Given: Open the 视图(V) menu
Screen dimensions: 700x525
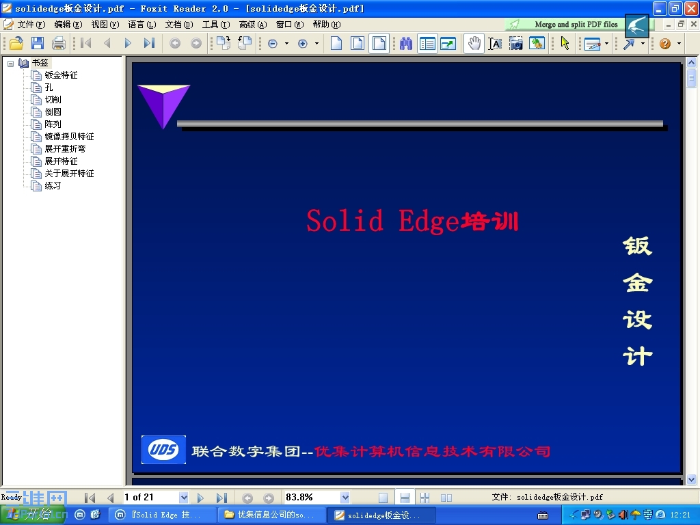Looking at the screenshot, I should point(105,24).
